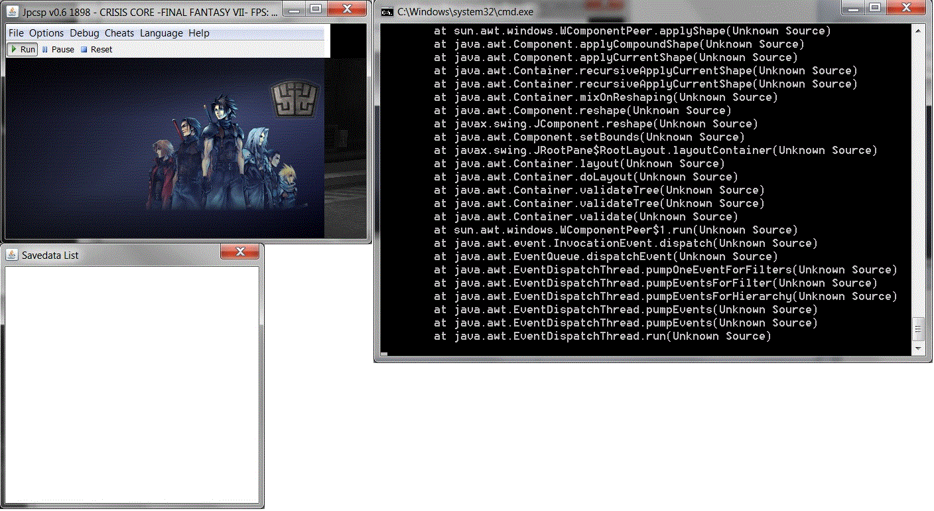Click the Container.doLayout stack trace line

(586, 177)
